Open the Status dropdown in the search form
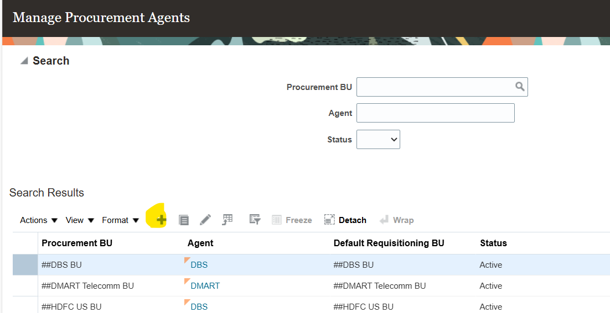 378,140
